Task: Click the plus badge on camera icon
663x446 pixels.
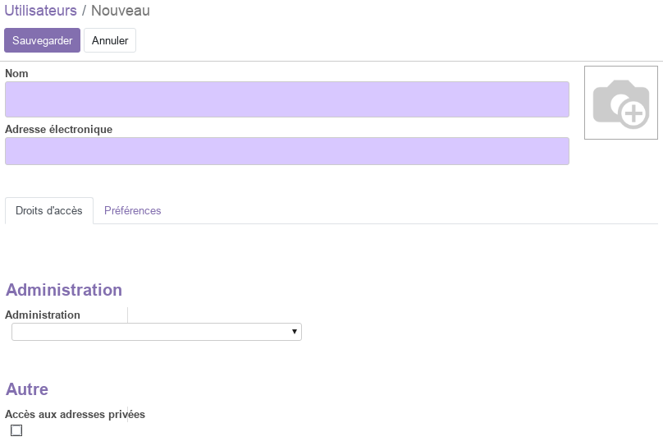Action: [x=633, y=113]
